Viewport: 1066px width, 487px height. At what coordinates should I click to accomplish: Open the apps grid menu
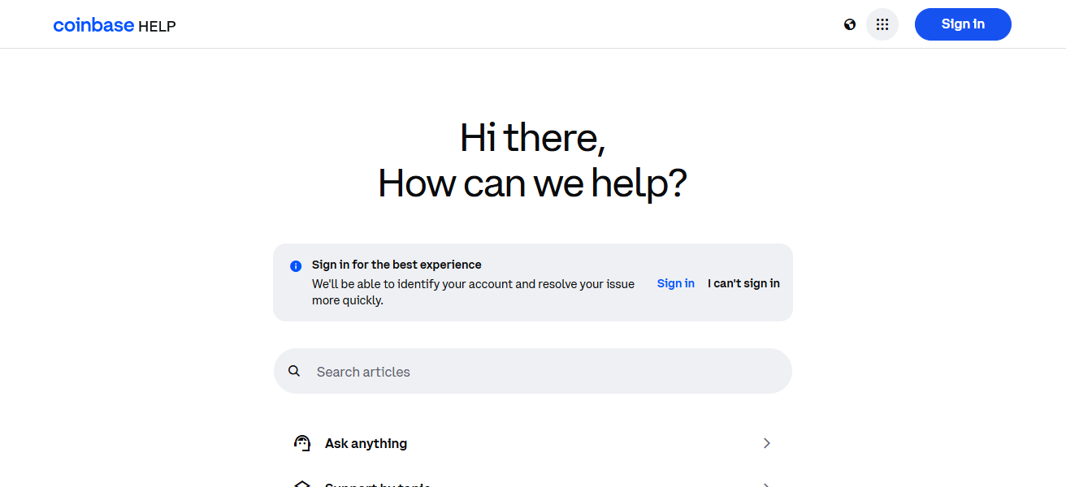click(882, 24)
